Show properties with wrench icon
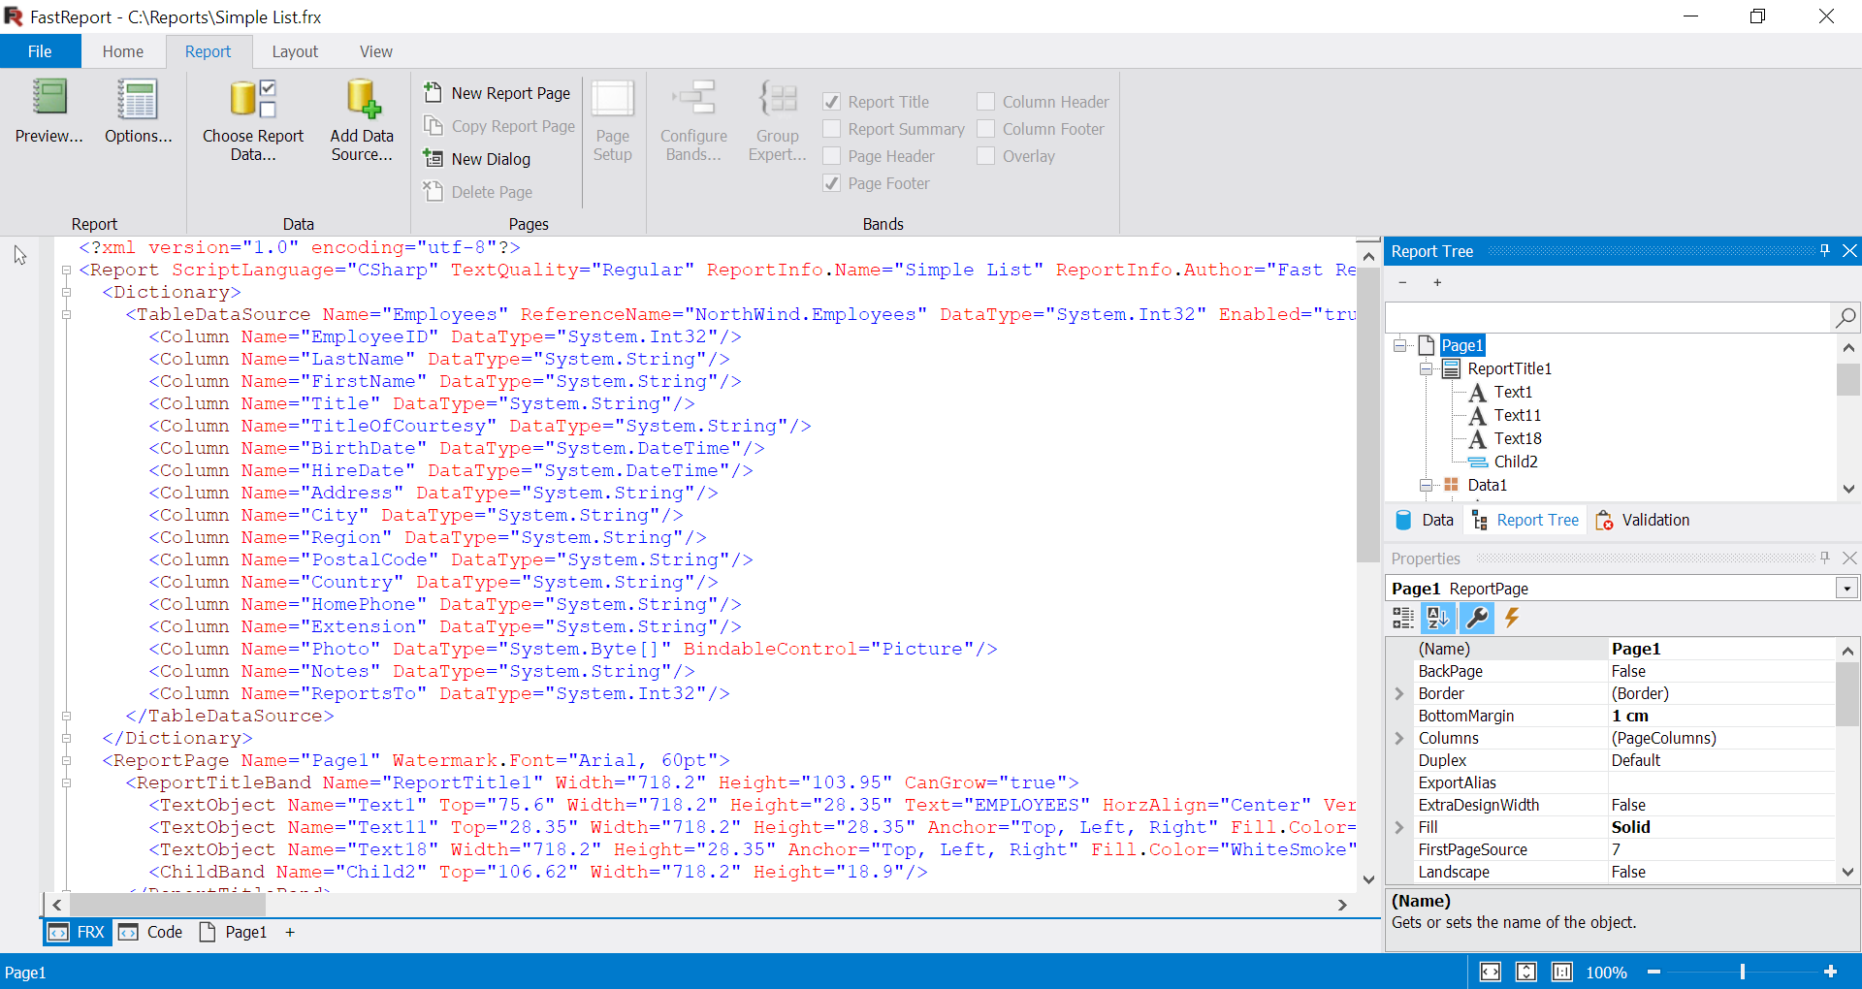Image resolution: width=1862 pixels, height=989 pixels. 1476,618
